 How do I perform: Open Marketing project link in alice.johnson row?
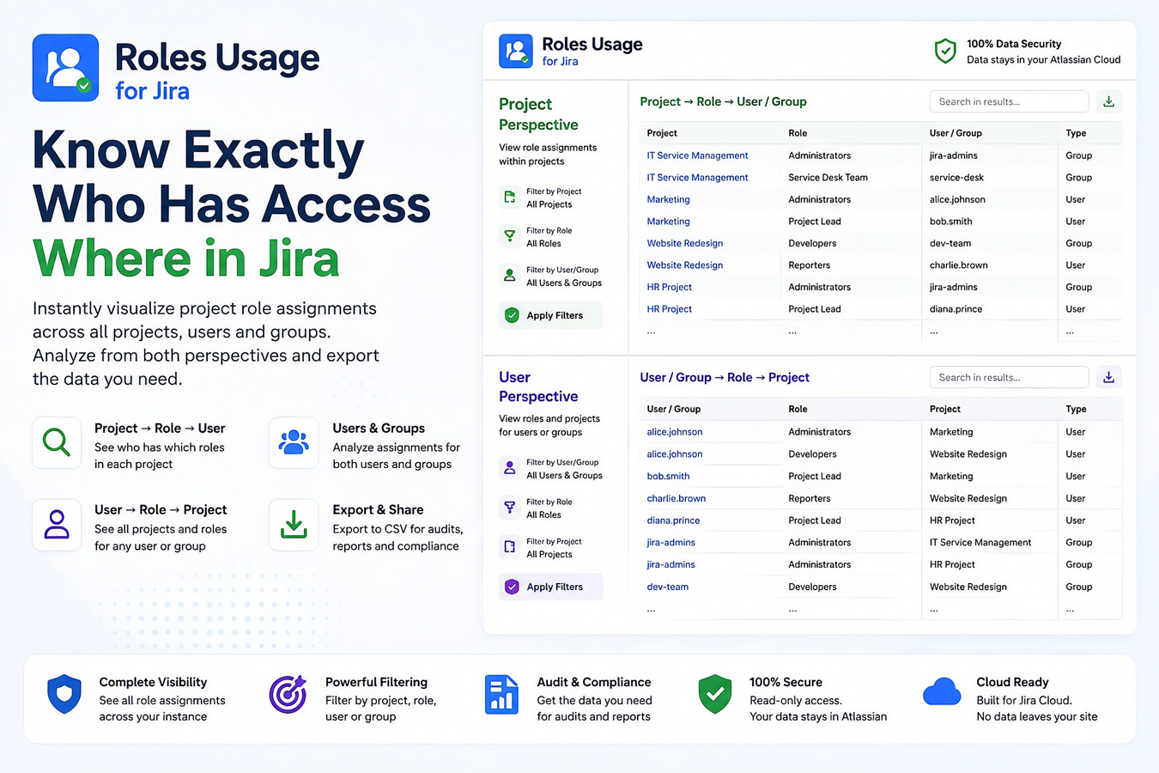(668, 199)
